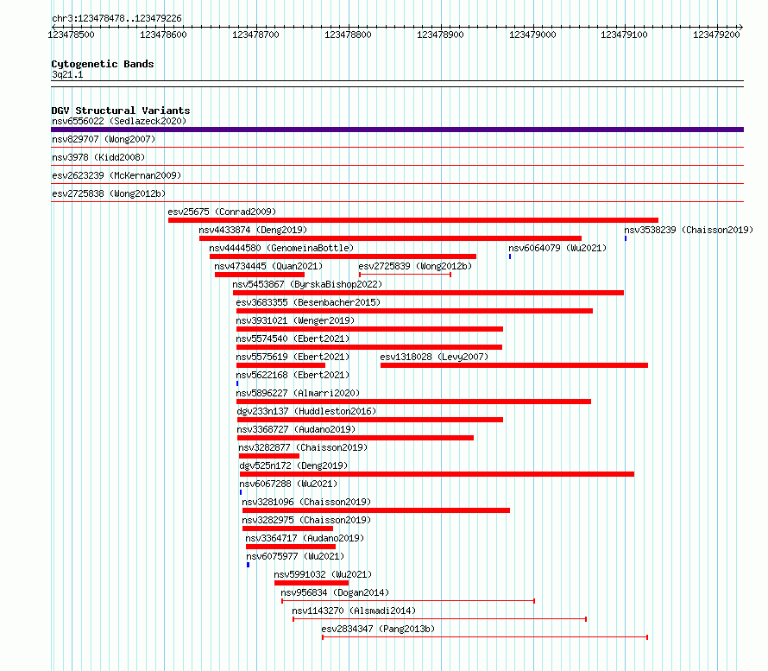768x671 pixels.
Task: Open nsv5991032 (Wu2021) label
Action: [323, 574]
